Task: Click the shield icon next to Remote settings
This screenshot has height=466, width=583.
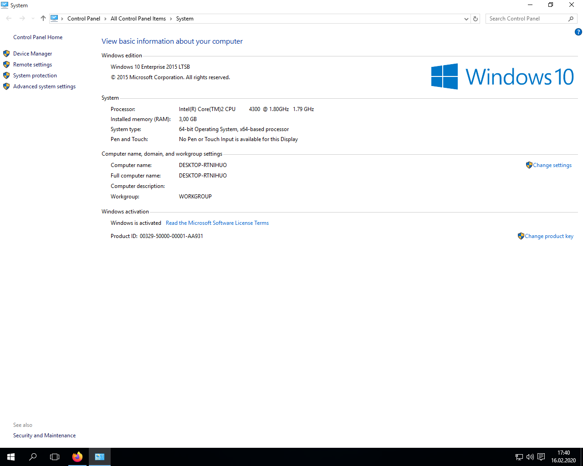Action: point(6,65)
